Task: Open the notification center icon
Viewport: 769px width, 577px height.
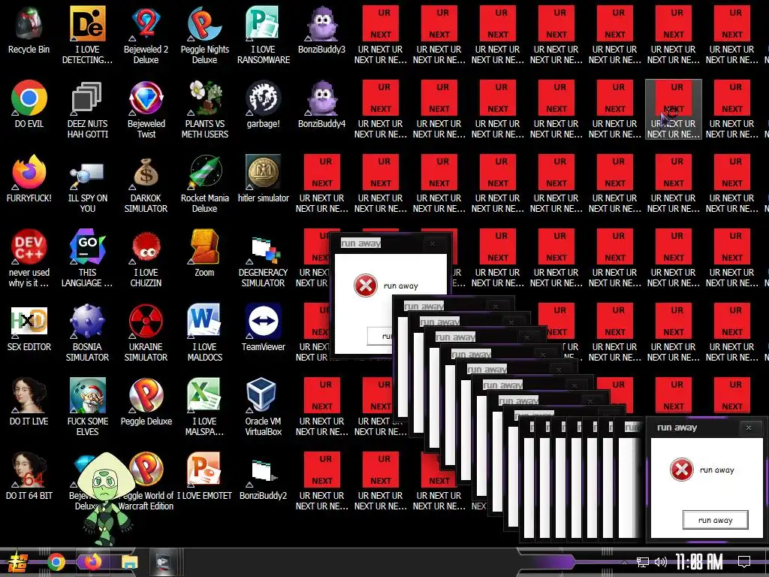Action: pyautogui.click(x=744, y=562)
